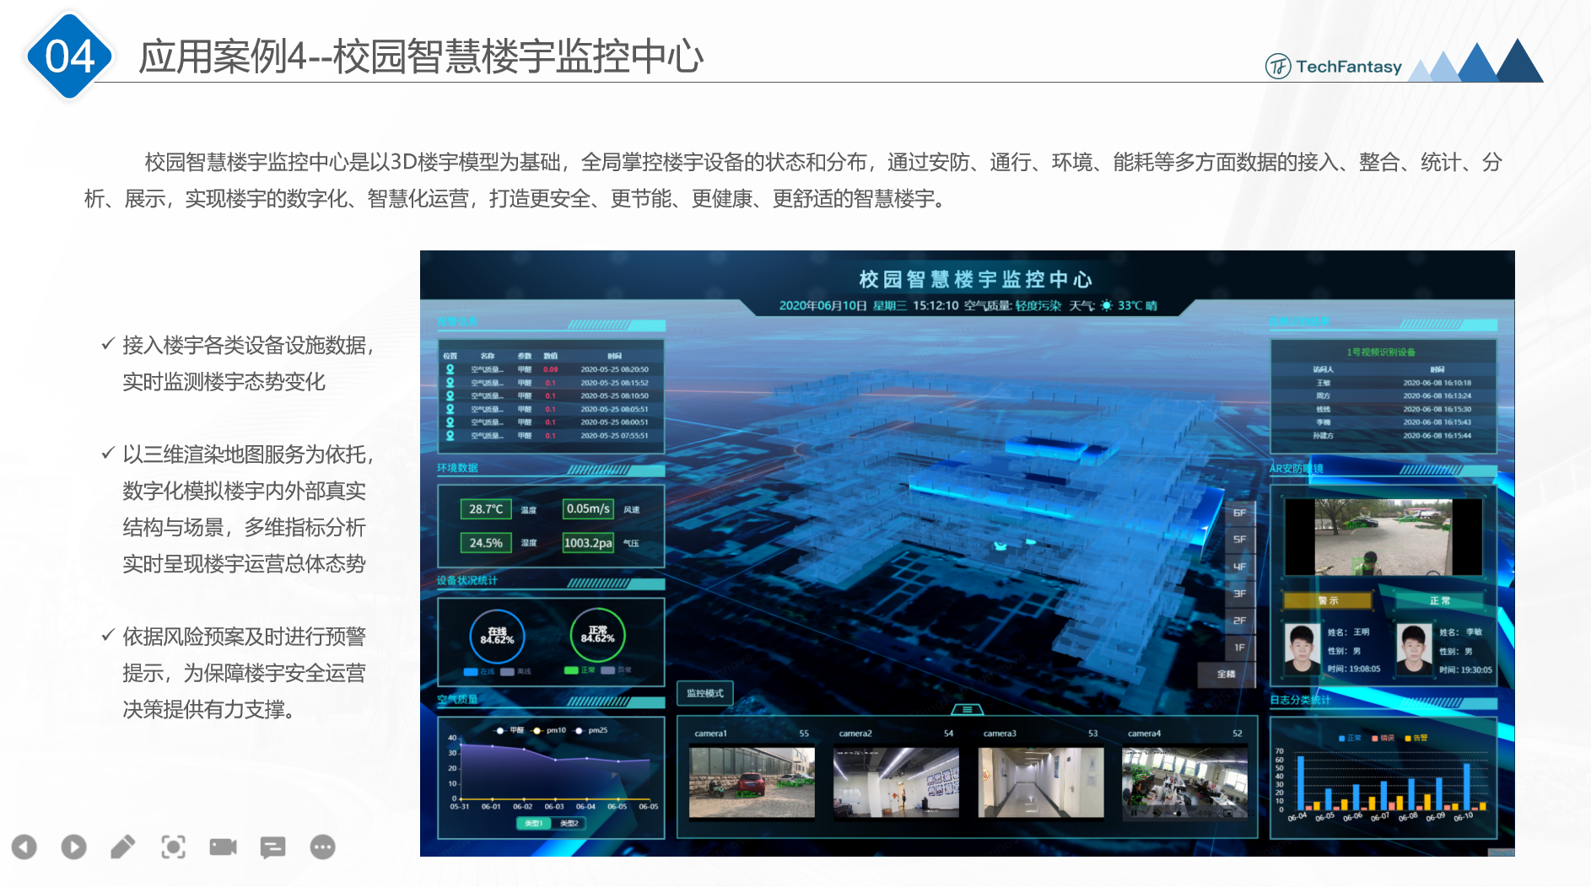Toggle 告警 legend in log statistics chart
Image resolution: width=1591 pixels, height=887 pixels.
point(1416,738)
